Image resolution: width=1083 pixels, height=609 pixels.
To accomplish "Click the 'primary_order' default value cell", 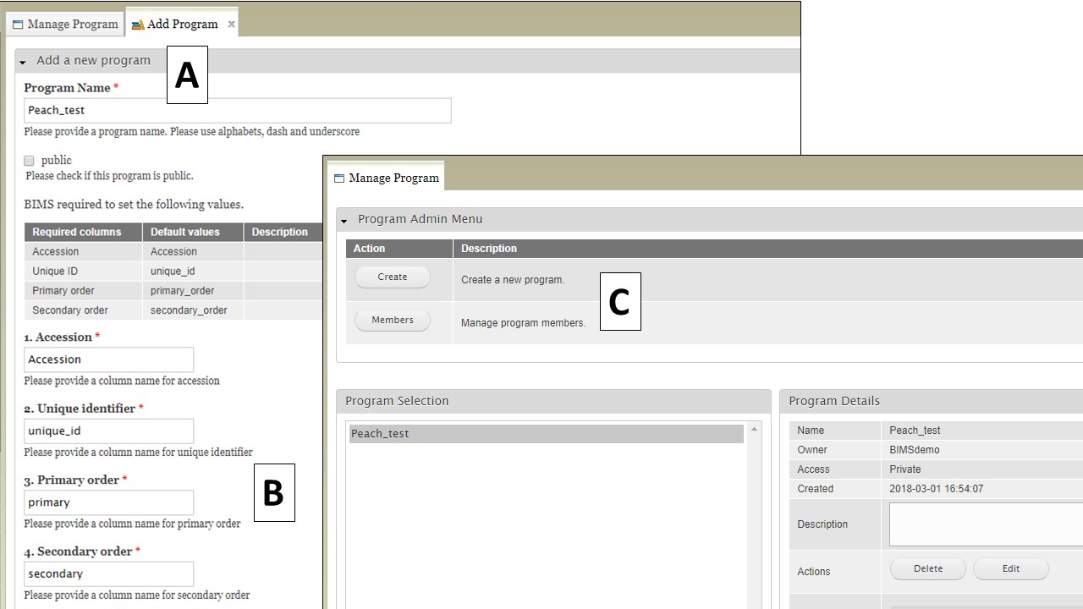I will [x=193, y=290].
